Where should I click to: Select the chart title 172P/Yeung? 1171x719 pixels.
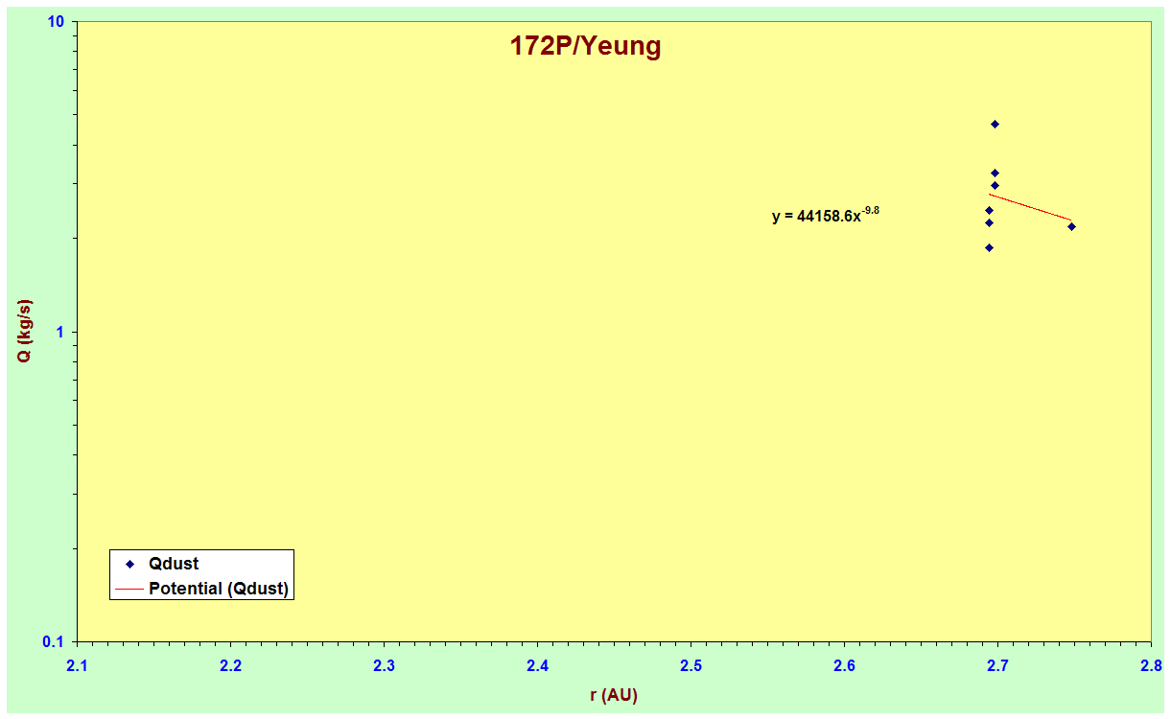[x=585, y=46]
